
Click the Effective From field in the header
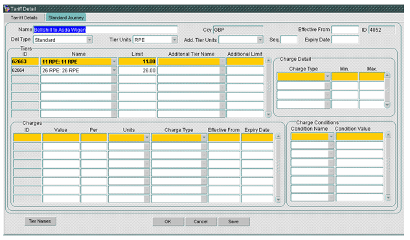coord(345,30)
